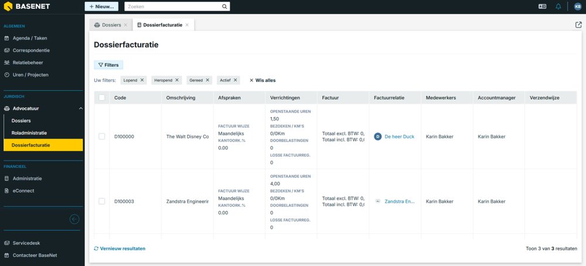This screenshot has height=266, width=586.
Task: Check the box for dossier D100000
Action: click(102, 137)
